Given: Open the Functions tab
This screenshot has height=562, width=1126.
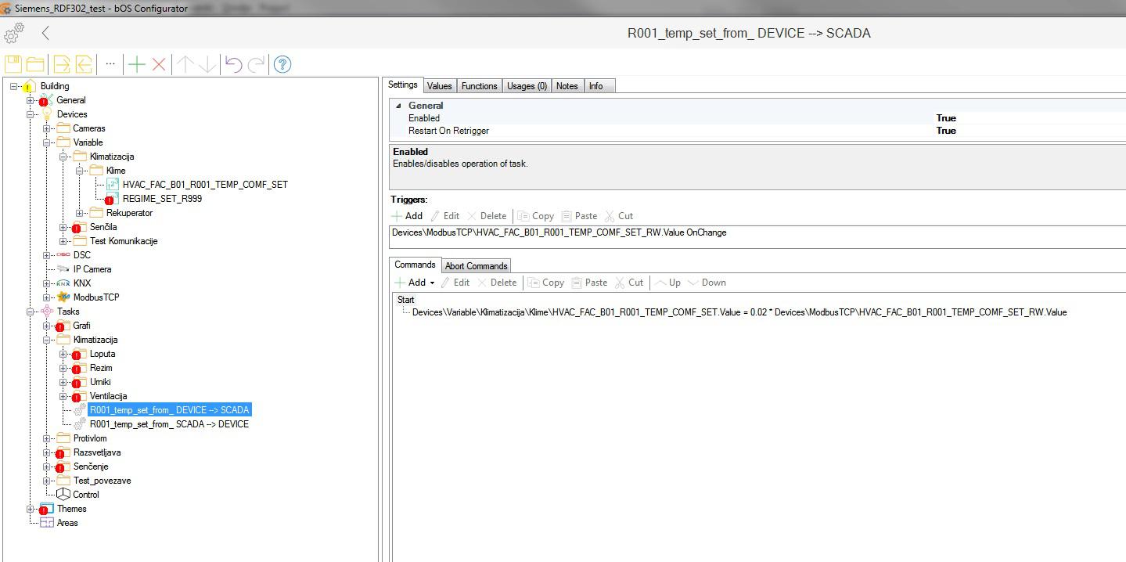Looking at the screenshot, I should [479, 86].
